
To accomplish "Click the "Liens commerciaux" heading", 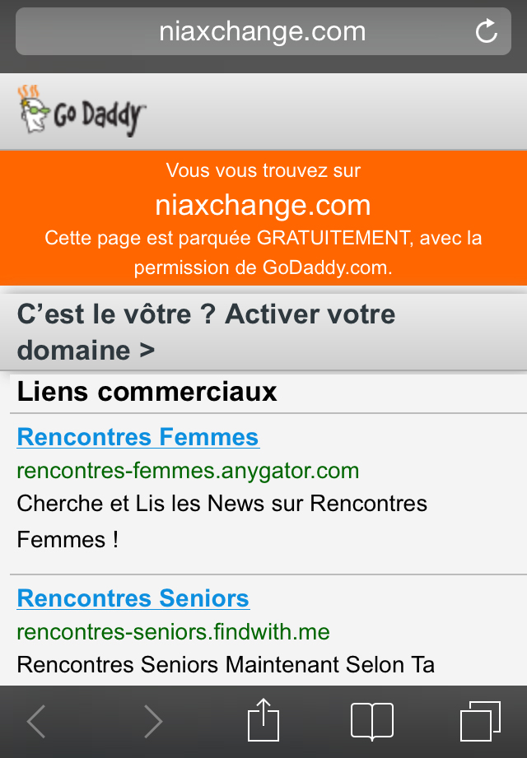I will [147, 392].
